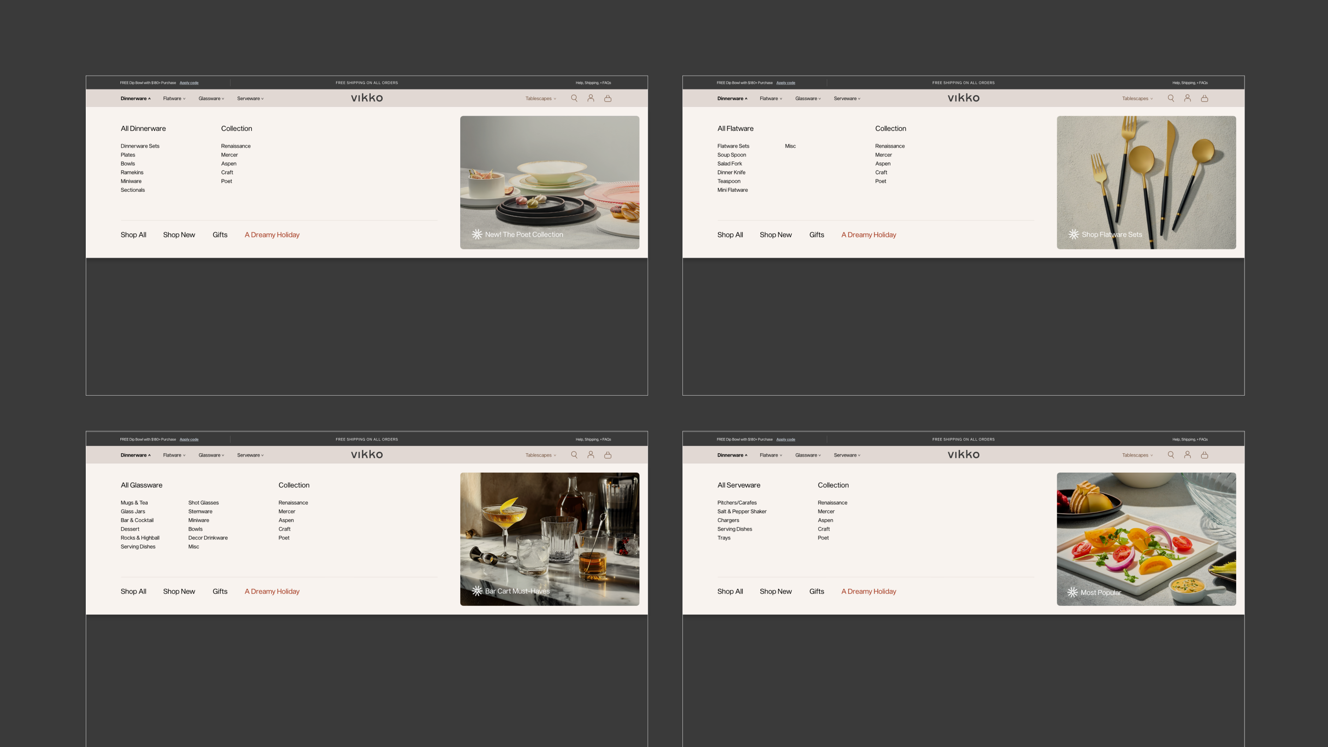Click Apply code link in the All Flatware mockup
This screenshot has width=1328, height=747.
tap(785, 83)
